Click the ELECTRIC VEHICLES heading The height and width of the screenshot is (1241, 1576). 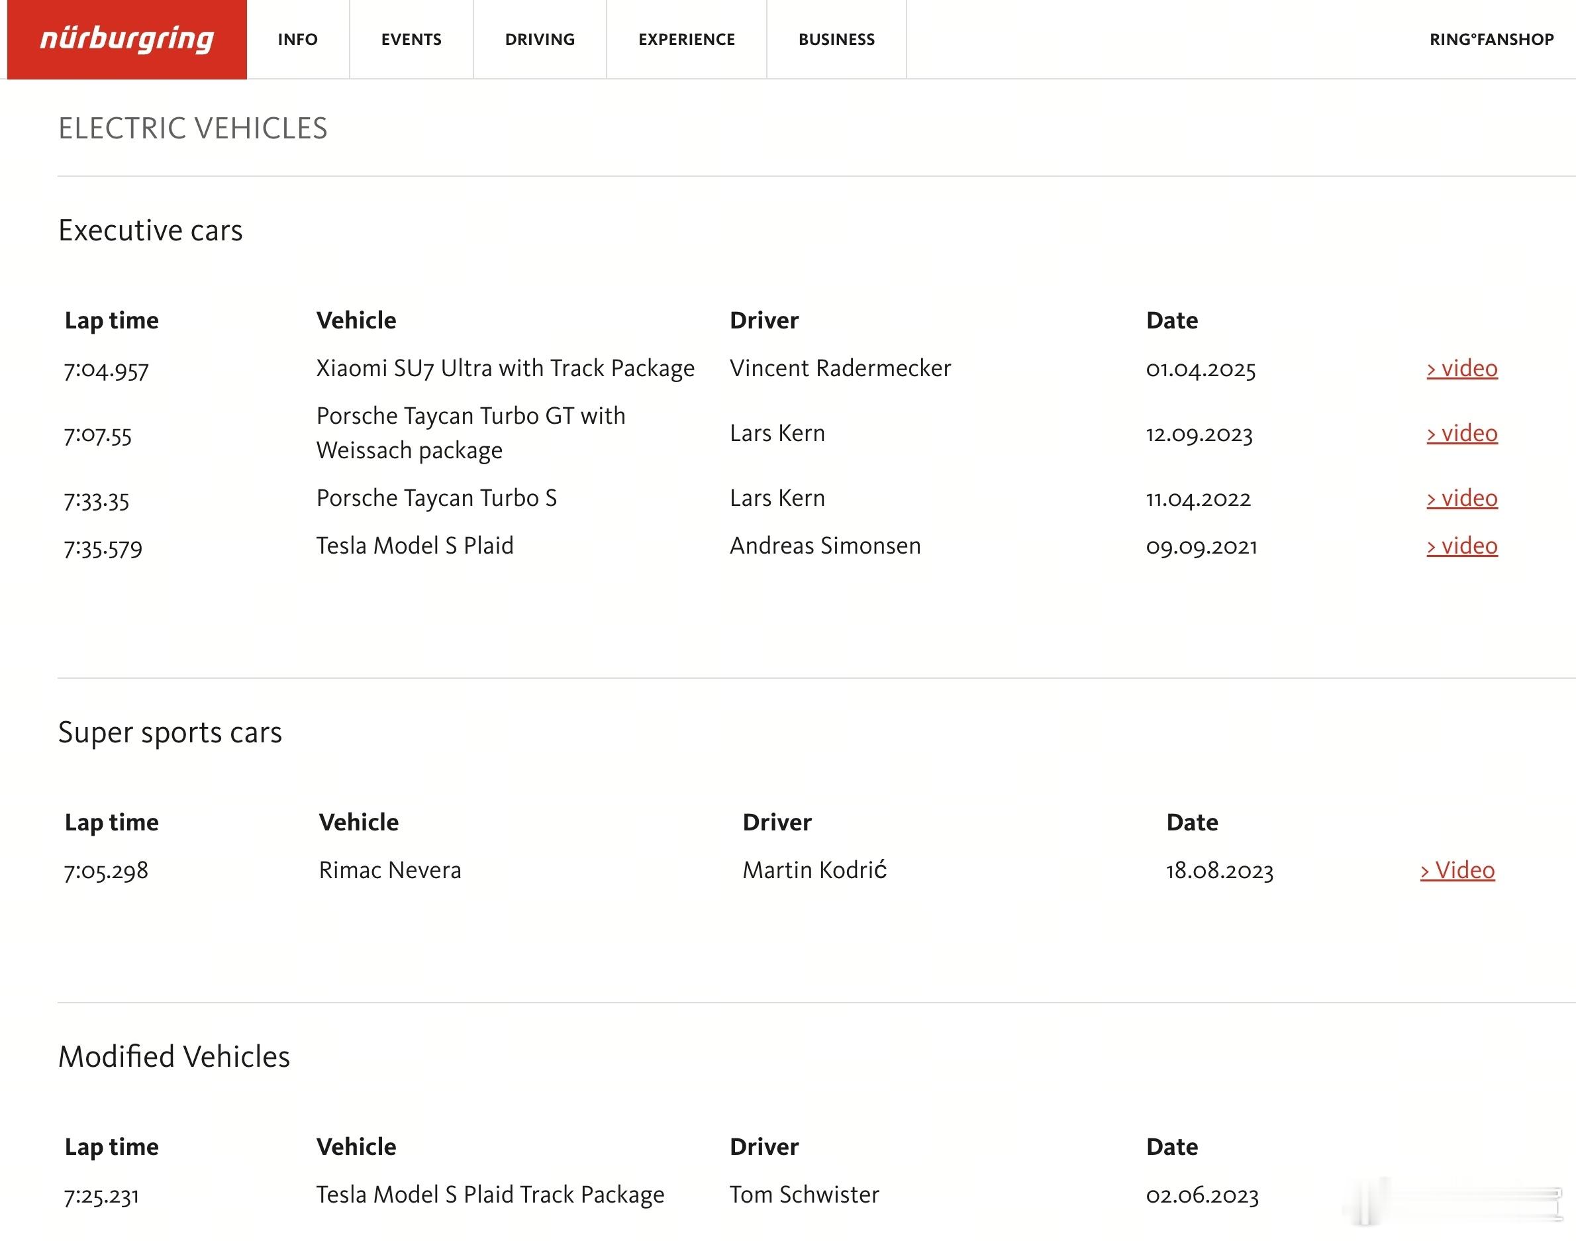193,128
